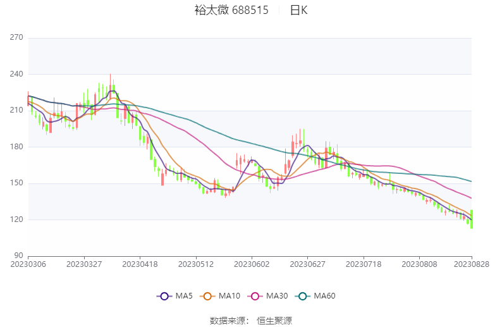Click the teal MA60 line end near 150
The image size is (502, 327).
(x=470, y=182)
